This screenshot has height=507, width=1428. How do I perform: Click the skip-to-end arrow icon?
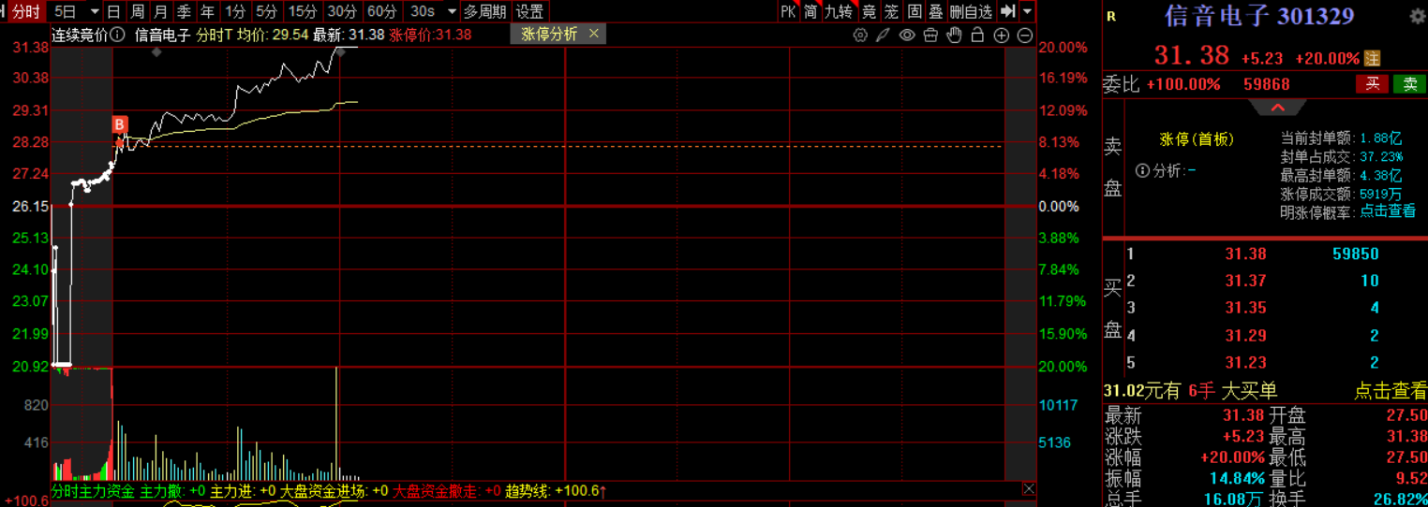1008,11
